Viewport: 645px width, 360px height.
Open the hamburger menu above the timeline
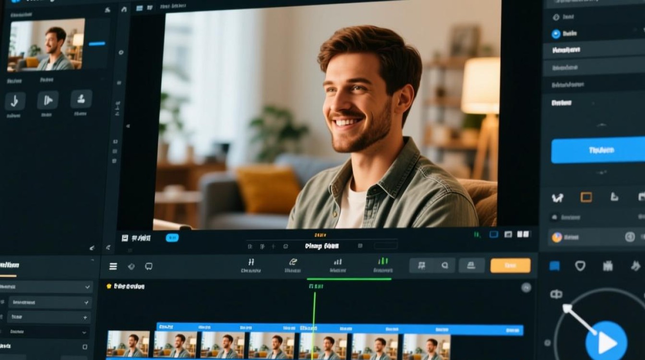(x=113, y=266)
